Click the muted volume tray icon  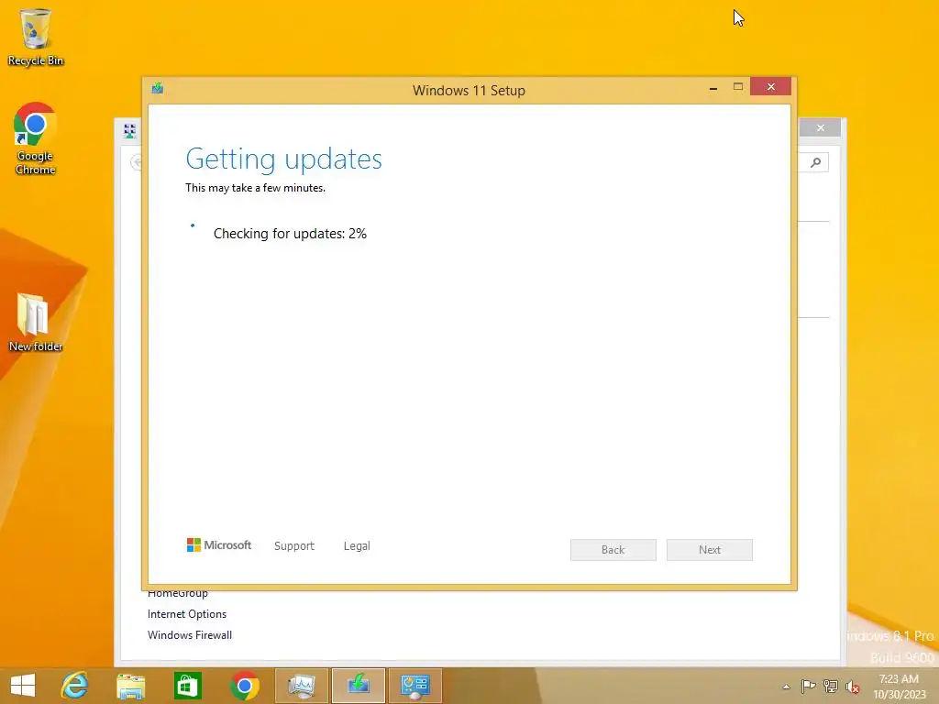point(852,687)
